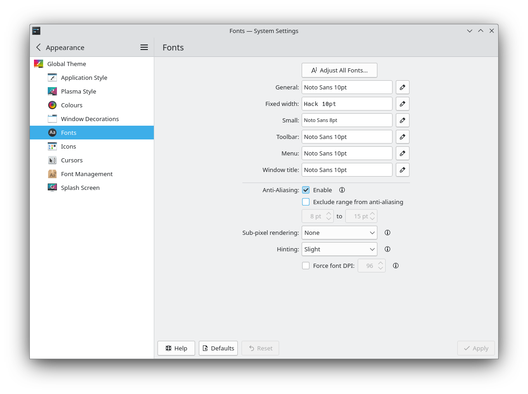The image size is (528, 394).
Task: Click the edit icon for General font
Action: [x=402, y=87]
